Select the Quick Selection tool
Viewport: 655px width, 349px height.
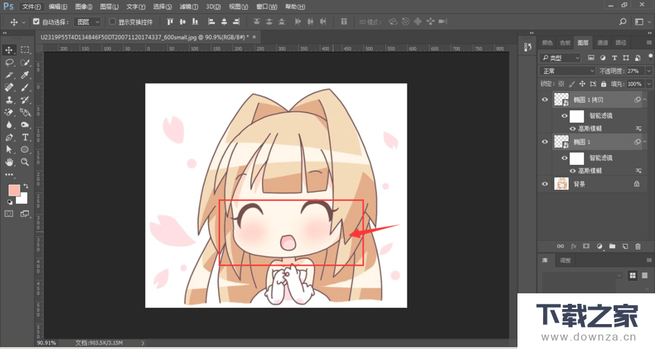click(x=25, y=63)
